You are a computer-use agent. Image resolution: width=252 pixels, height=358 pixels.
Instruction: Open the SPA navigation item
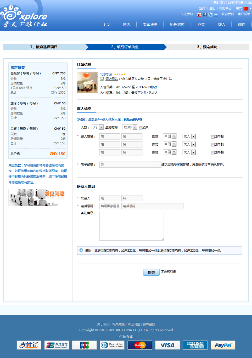click(221, 25)
